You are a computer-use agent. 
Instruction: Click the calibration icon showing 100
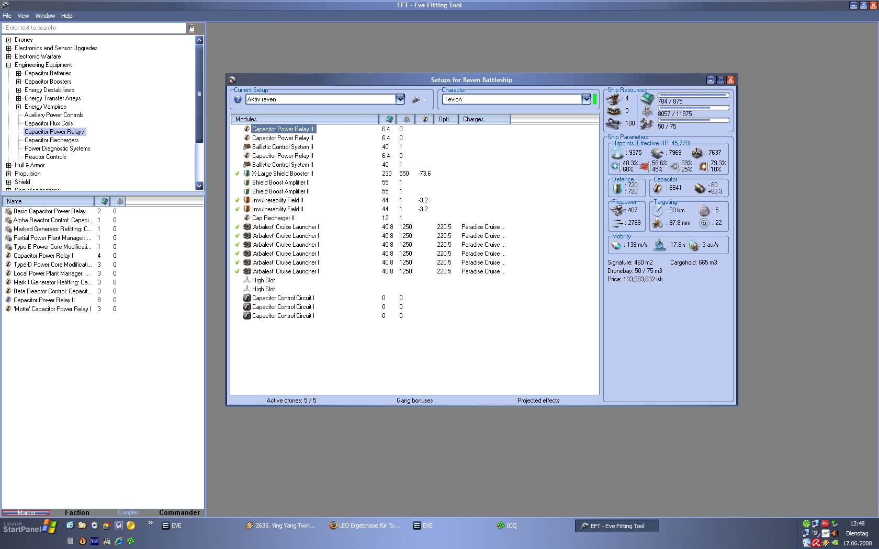(613, 124)
